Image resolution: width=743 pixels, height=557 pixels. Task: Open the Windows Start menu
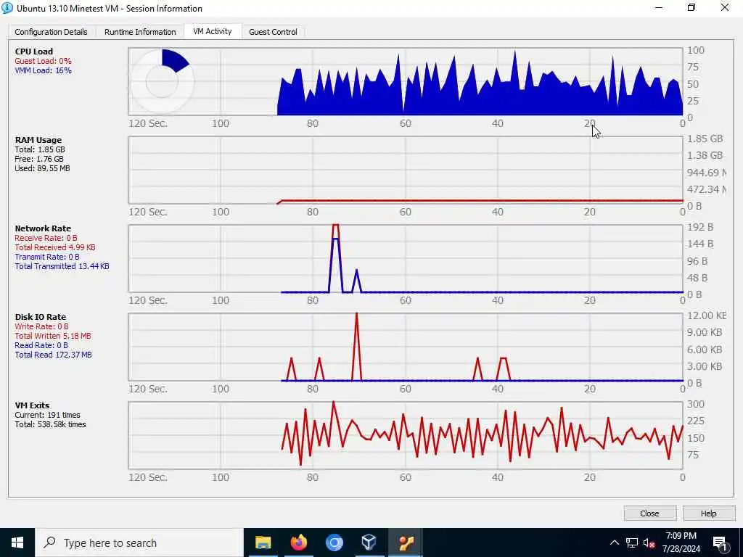point(17,542)
